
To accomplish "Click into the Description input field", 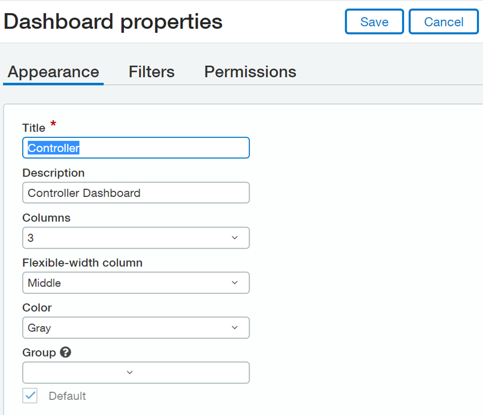I will tap(136, 193).
